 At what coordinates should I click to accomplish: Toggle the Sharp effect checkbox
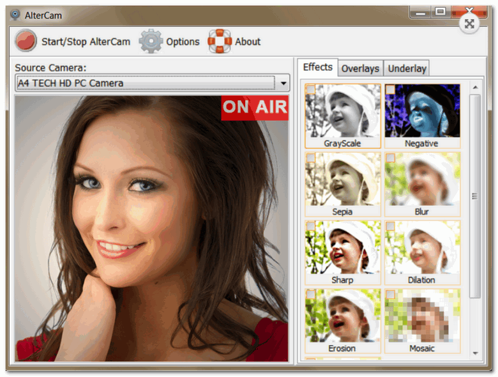click(311, 226)
